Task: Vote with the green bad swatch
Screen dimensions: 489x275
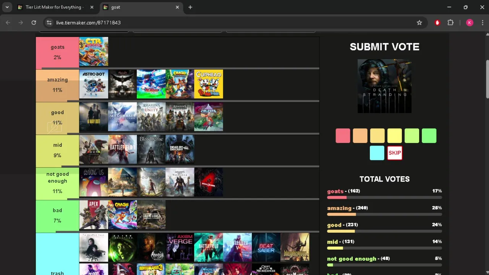Action: click(429, 136)
